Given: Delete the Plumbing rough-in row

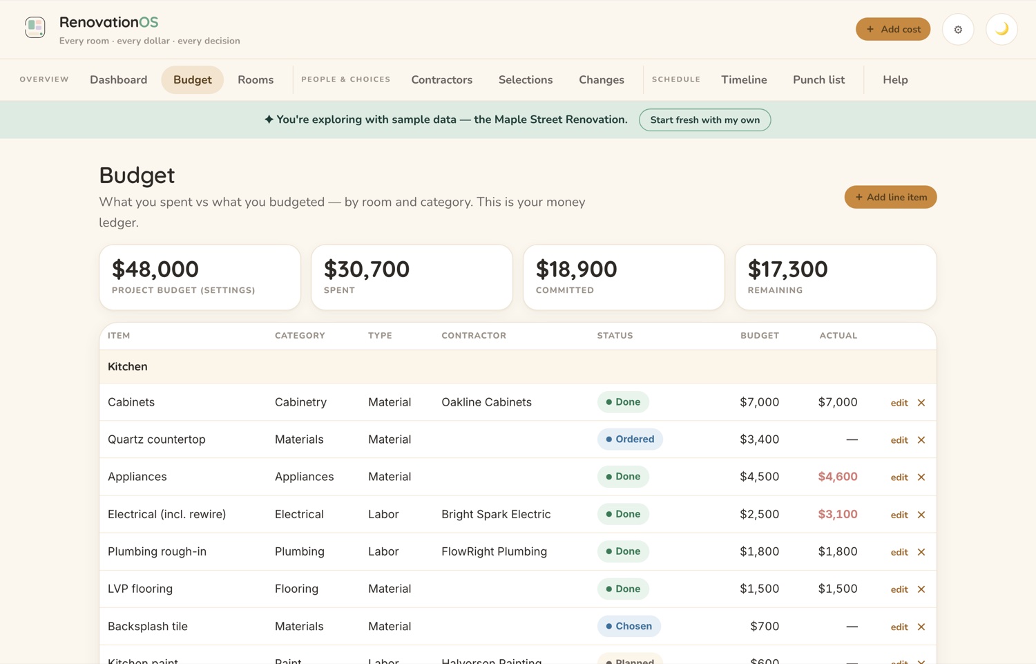Looking at the screenshot, I should pyautogui.click(x=921, y=552).
